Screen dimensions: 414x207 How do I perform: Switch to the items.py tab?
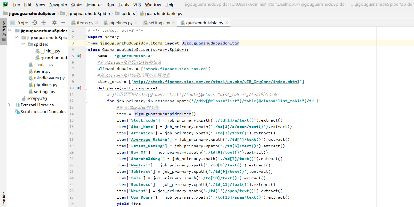coord(85,23)
